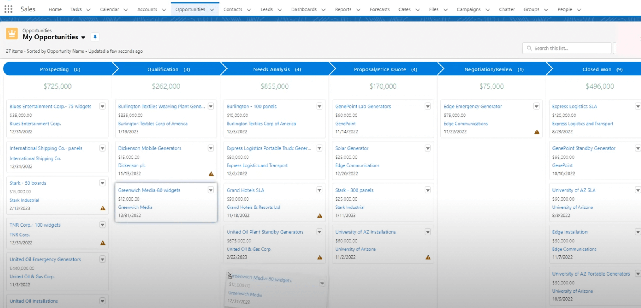641x308 pixels.
Task: Open the Edge Installation opportunity
Action: 570,232
